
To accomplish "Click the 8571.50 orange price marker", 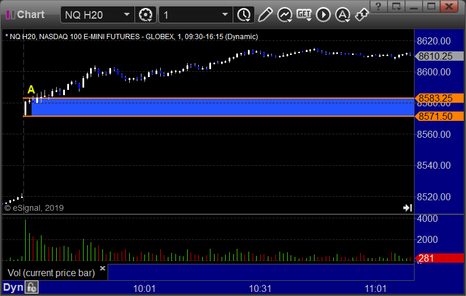I will (x=439, y=116).
